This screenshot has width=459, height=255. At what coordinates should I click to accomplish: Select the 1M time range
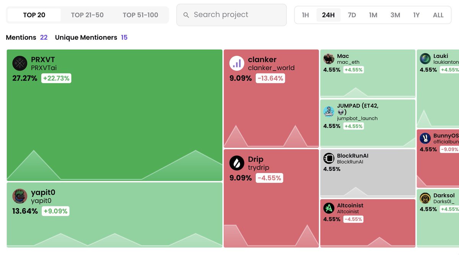[373, 15]
